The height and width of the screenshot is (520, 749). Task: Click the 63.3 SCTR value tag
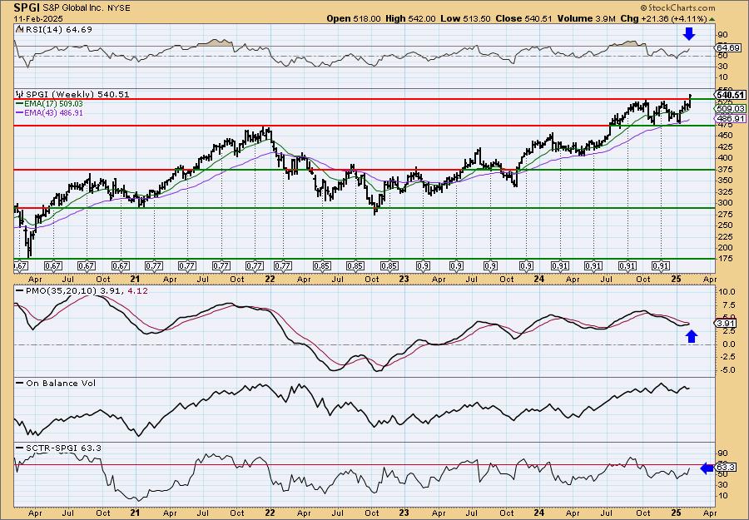[726, 468]
